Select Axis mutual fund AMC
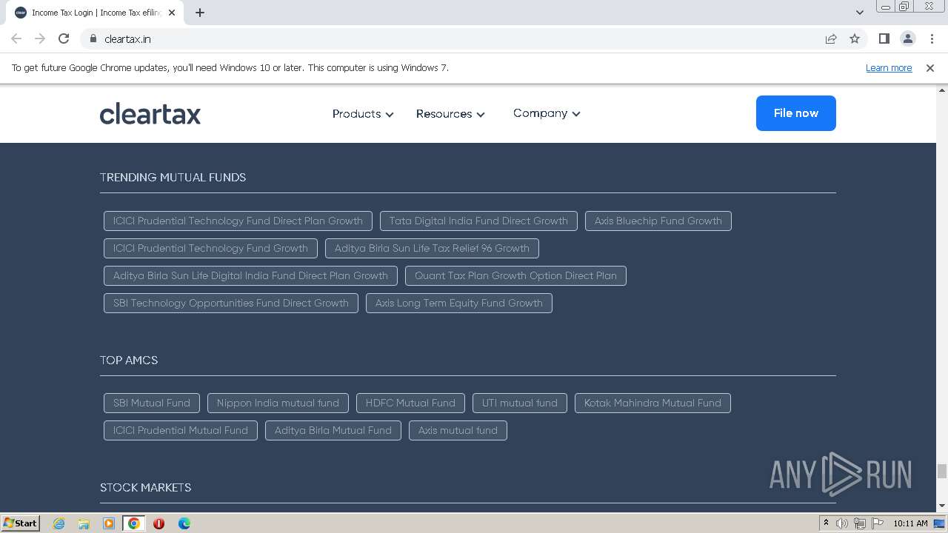Viewport: 948px width, 533px height. click(x=458, y=430)
